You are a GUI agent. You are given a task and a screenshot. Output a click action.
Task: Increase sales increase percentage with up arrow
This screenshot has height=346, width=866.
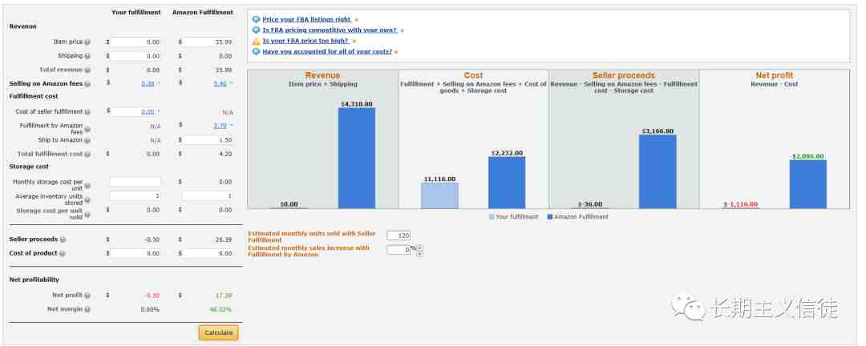(x=419, y=248)
